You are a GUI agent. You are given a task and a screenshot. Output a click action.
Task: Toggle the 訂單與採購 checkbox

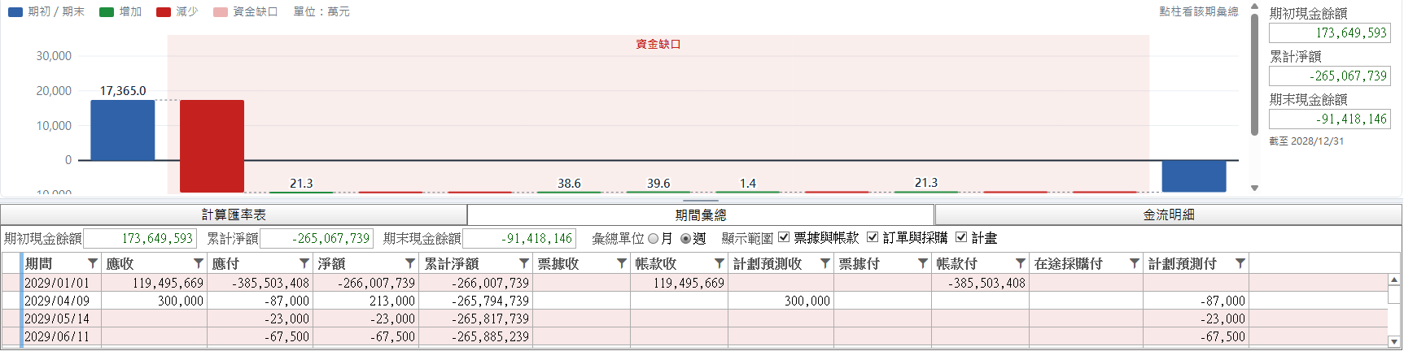[x=873, y=237]
